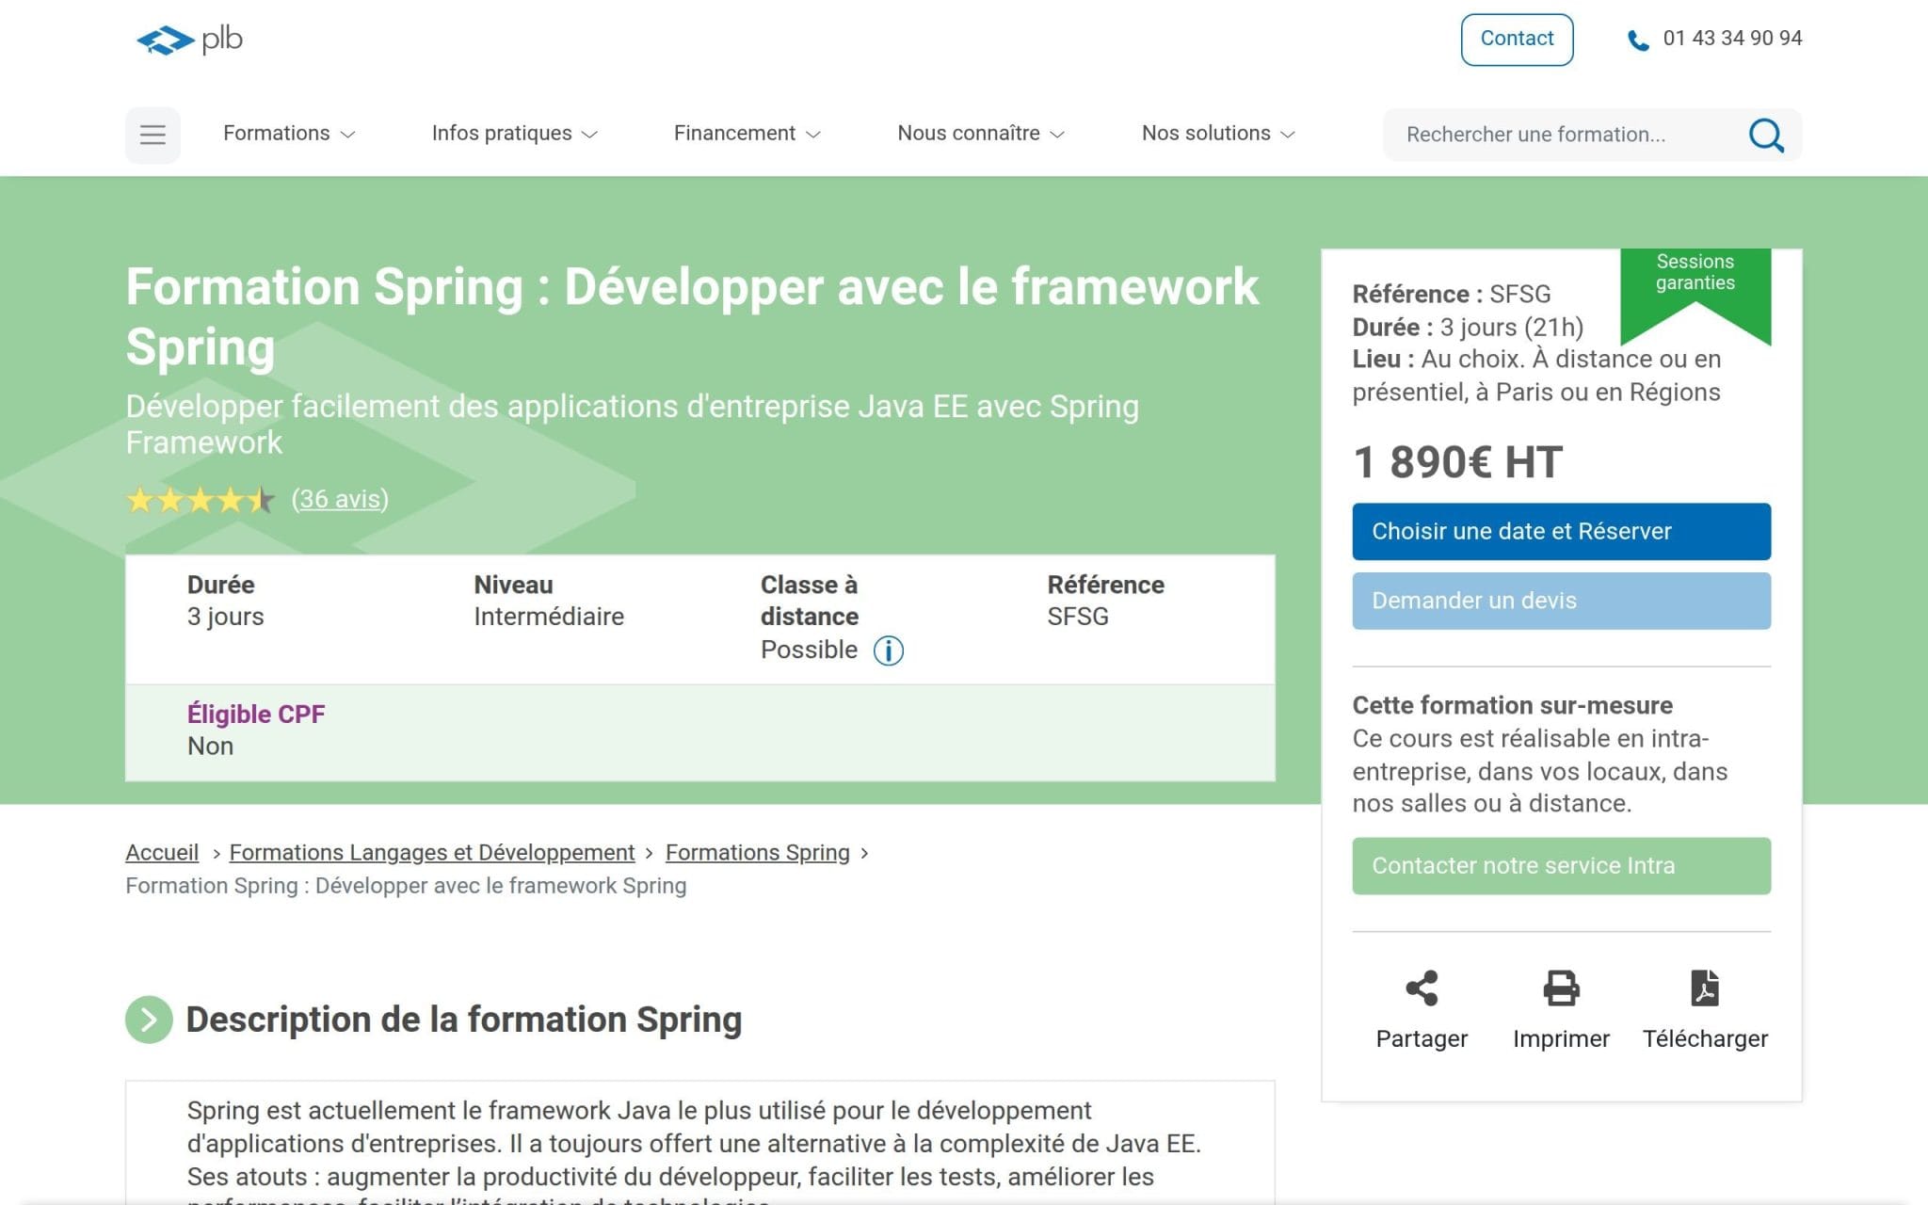Click the Télécharger label
The width and height of the screenshot is (1928, 1205).
pos(1705,1038)
